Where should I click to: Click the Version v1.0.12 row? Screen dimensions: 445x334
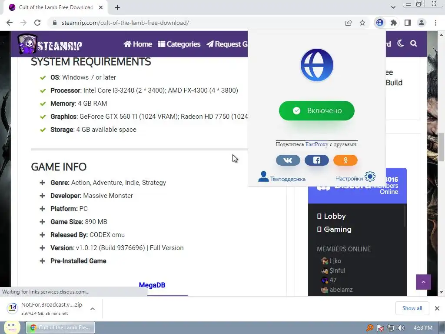pyautogui.click(x=112, y=248)
